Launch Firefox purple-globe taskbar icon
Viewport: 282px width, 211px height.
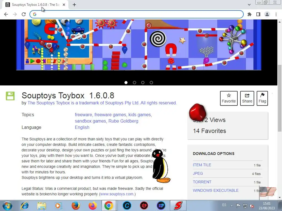pos(93,206)
